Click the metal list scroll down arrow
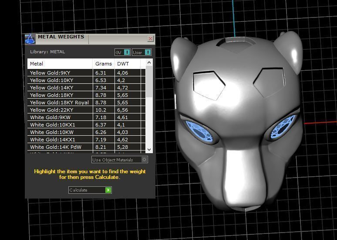Image resolution: width=337 pixels, height=240 pixels. (149, 149)
